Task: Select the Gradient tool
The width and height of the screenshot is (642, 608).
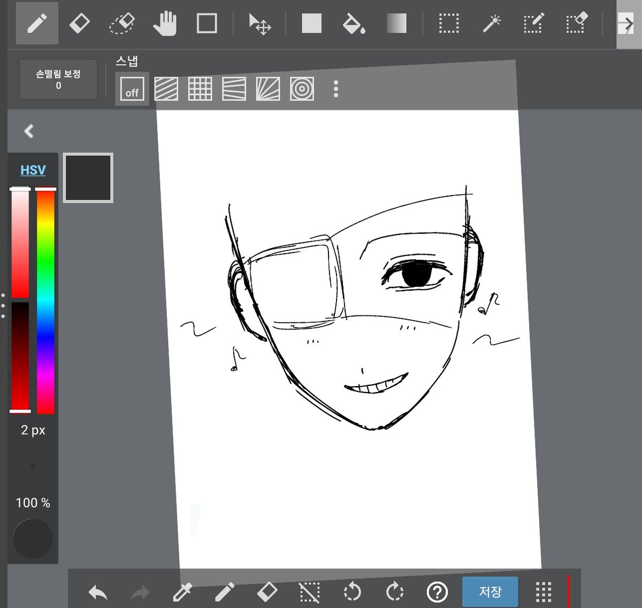Action: (396, 24)
